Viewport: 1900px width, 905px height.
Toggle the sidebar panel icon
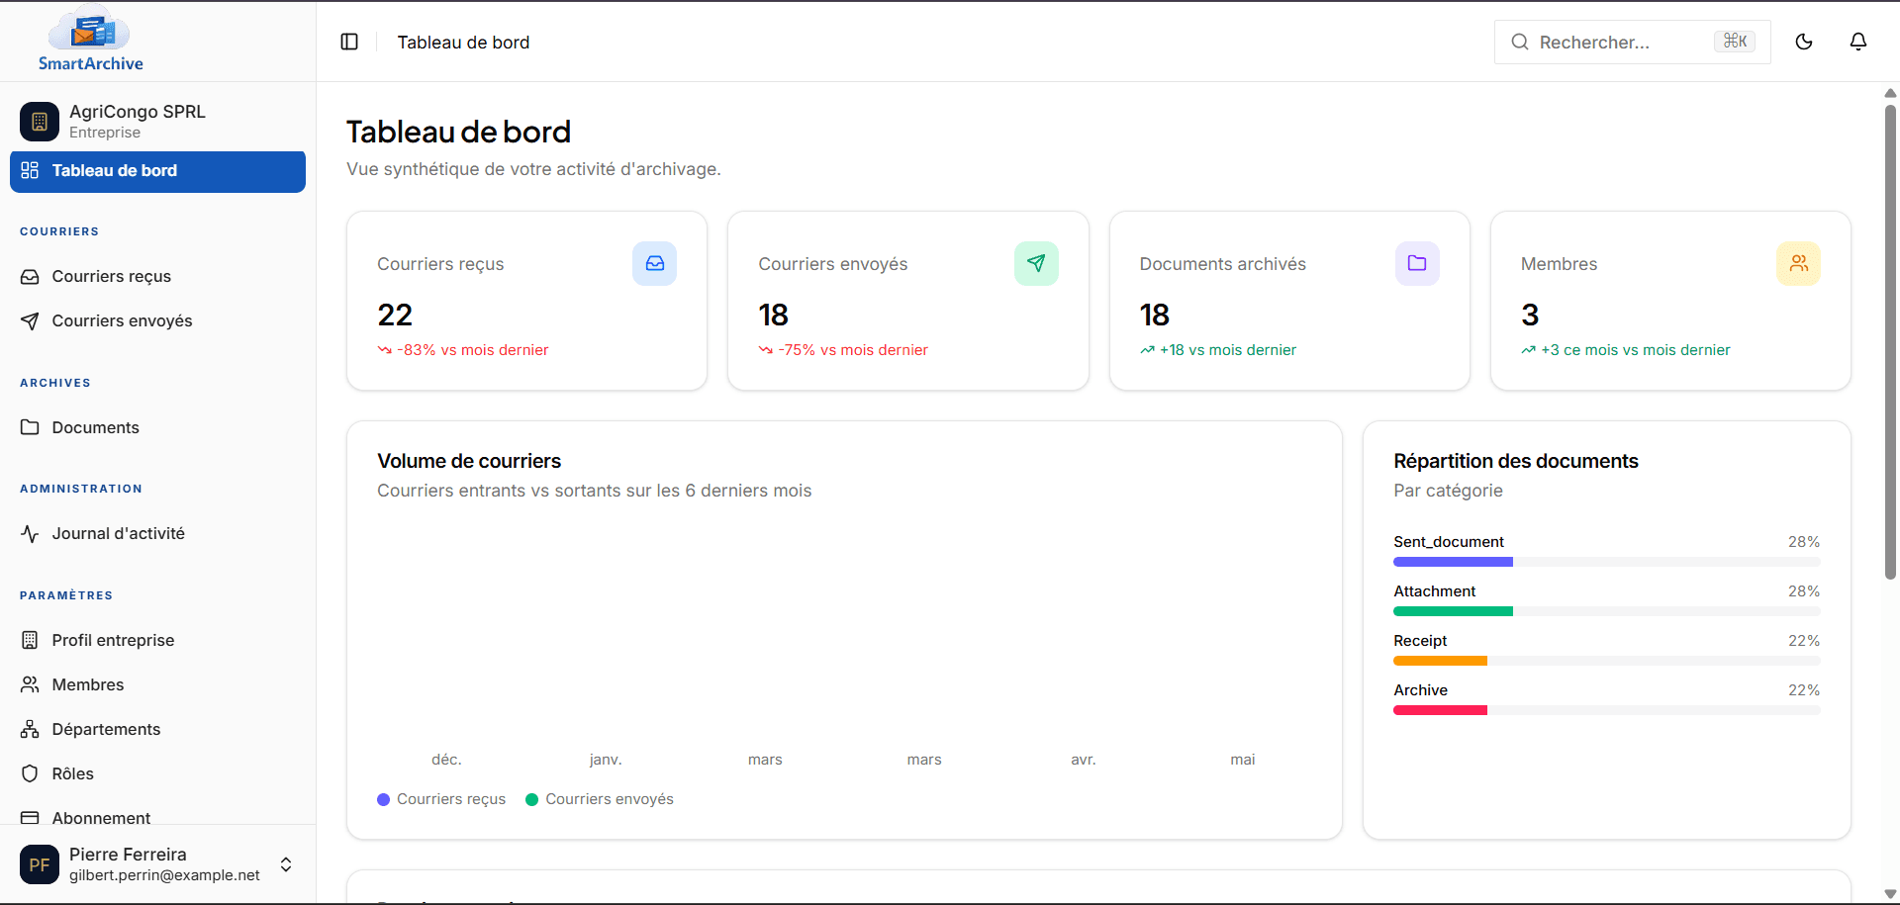[x=349, y=42]
